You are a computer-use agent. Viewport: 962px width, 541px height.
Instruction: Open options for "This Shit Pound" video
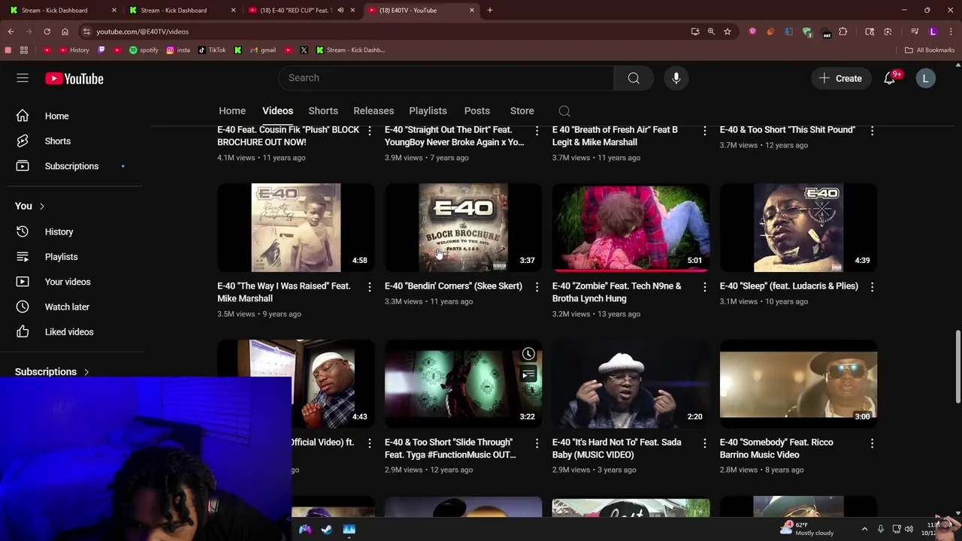point(872,131)
